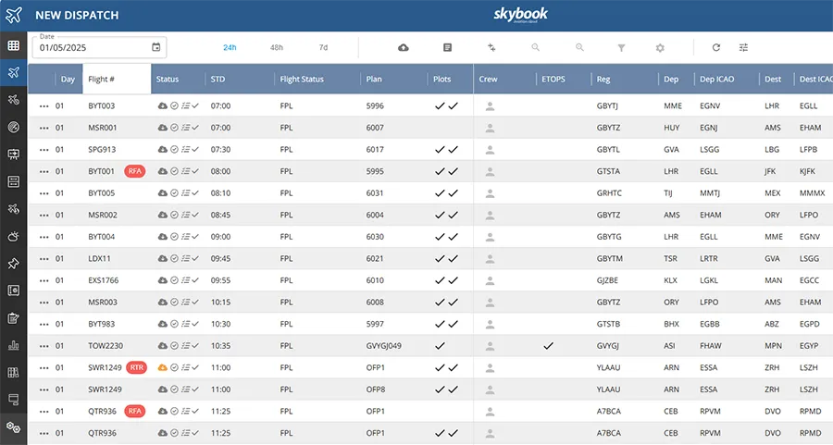Viewport: 833px width, 445px height.
Task: Open the gears settings sidebar icon
Action: pyautogui.click(x=13, y=426)
